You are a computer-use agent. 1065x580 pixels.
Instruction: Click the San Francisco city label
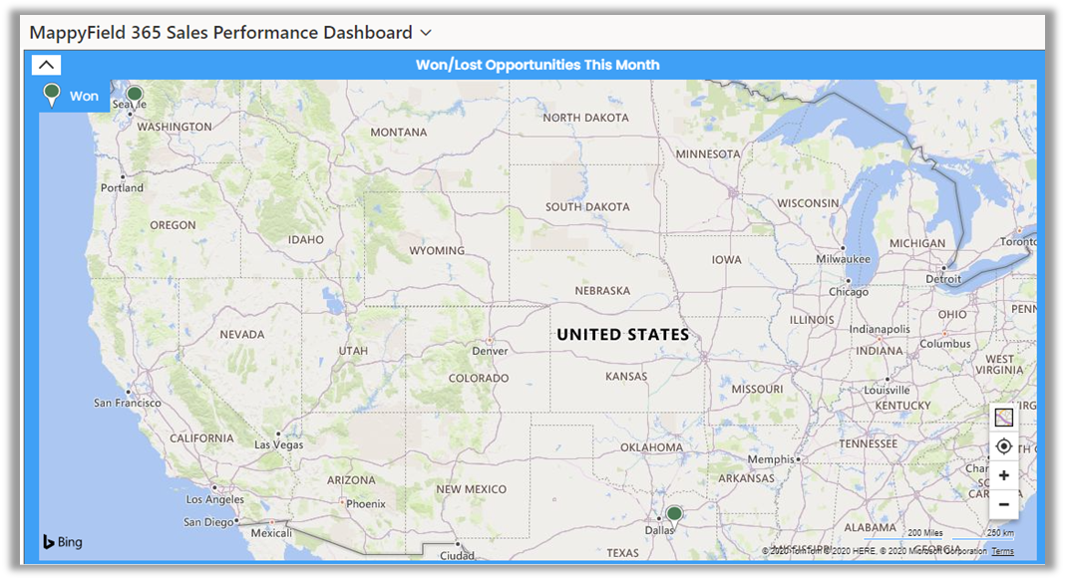point(127,403)
